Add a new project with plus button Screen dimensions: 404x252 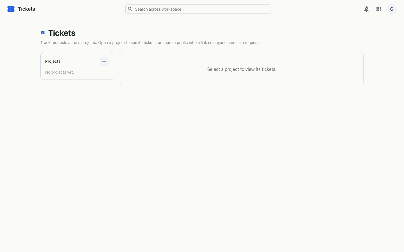coord(104,61)
